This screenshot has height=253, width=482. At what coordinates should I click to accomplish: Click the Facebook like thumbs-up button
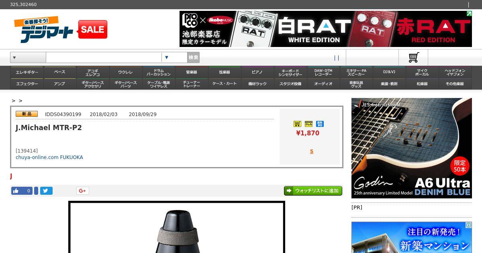pos(22,191)
